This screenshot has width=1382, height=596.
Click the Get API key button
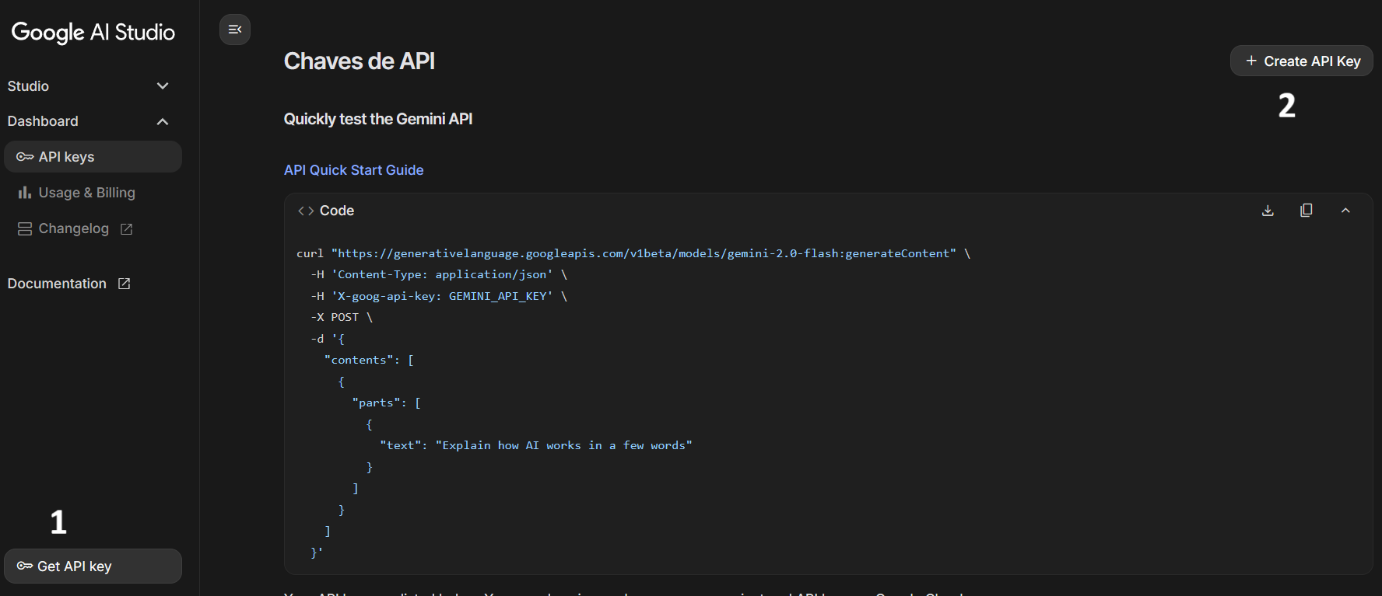coord(93,566)
